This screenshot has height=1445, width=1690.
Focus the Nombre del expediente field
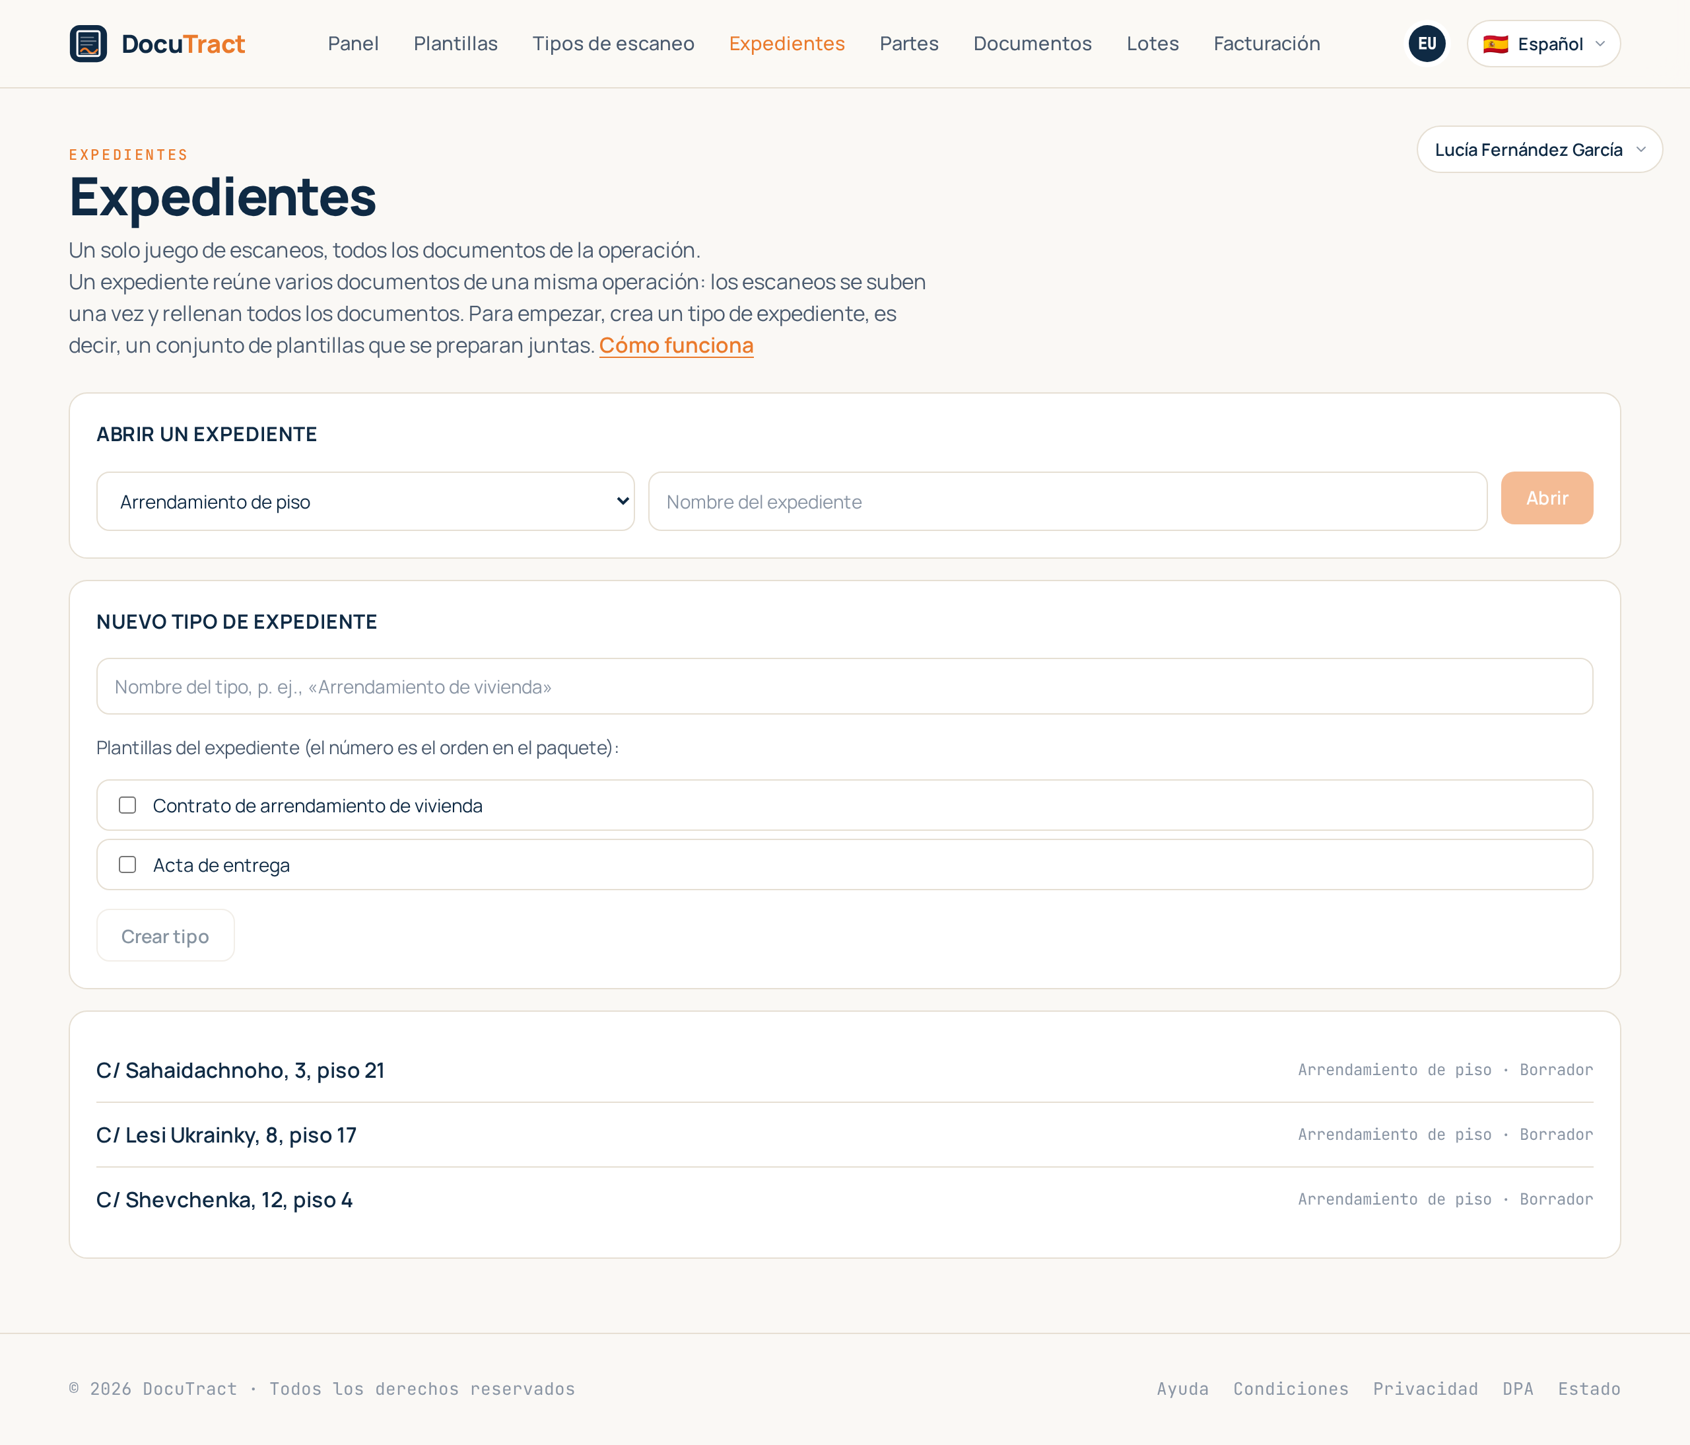1067,501
